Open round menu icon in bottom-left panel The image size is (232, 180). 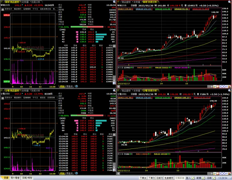pos(2,90)
